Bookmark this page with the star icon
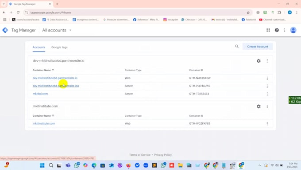 tap(248, 12)
